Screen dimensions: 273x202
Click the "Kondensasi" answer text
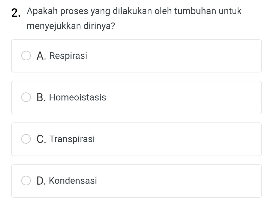click(73, 181)
